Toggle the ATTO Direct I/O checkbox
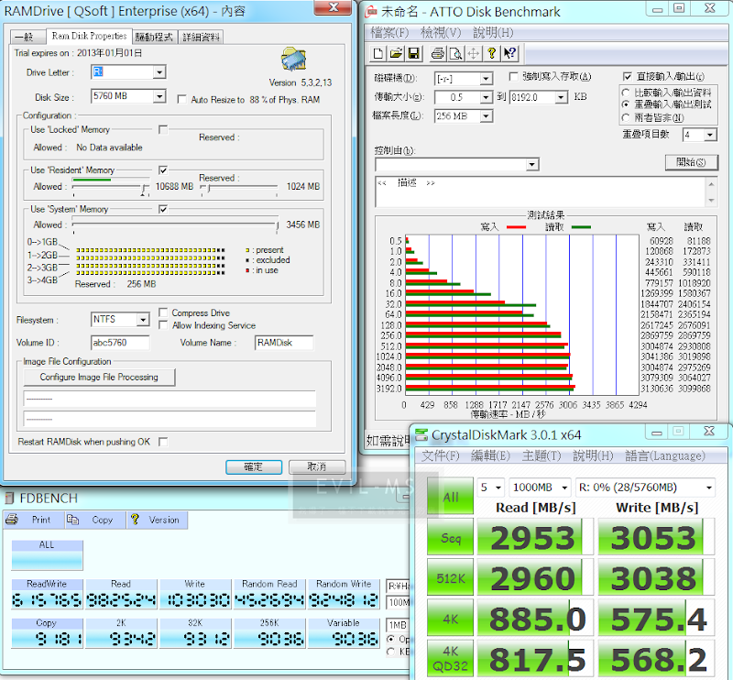This screenshot has width=733, height=680. pos(628,76)
